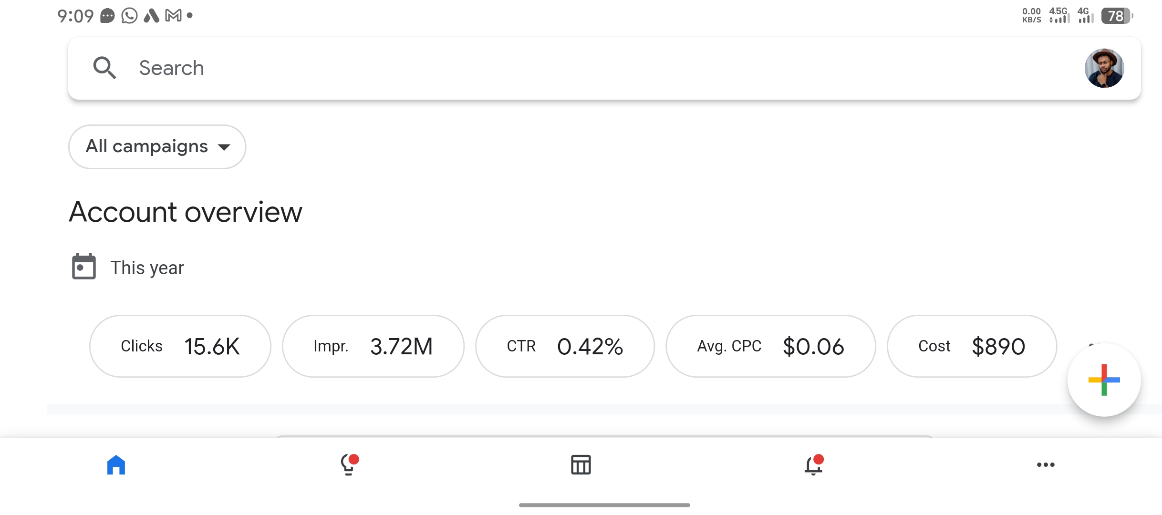Select the Impr. metric chip
This screenshot has width=1162, height=515.
373,346
